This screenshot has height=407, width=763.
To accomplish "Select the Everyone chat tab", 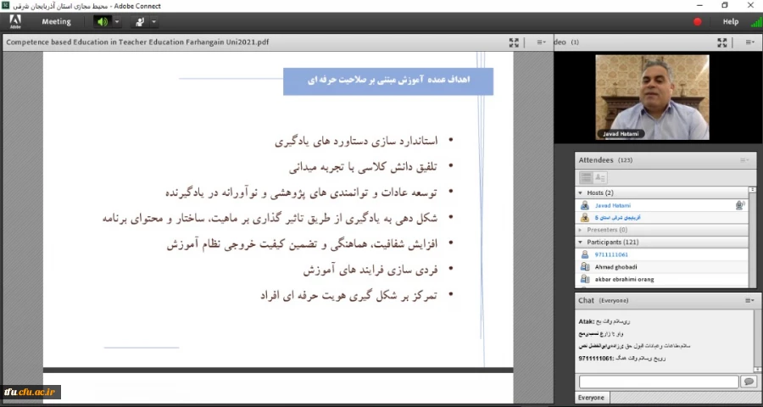I will (x=591, y=398).
